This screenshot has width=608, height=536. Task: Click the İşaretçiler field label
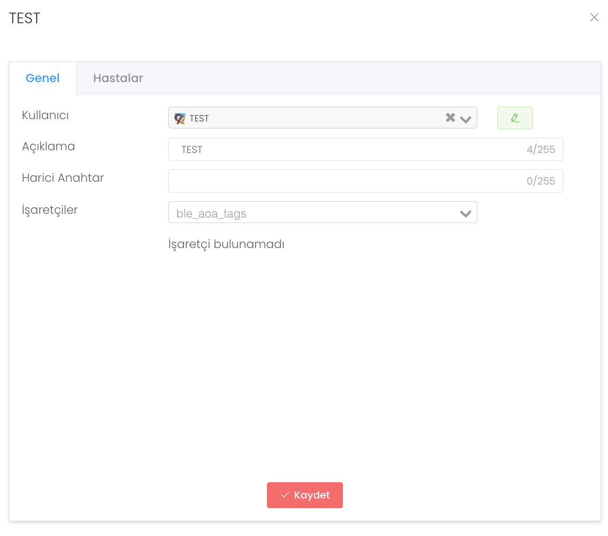click(x=50, y=210)
